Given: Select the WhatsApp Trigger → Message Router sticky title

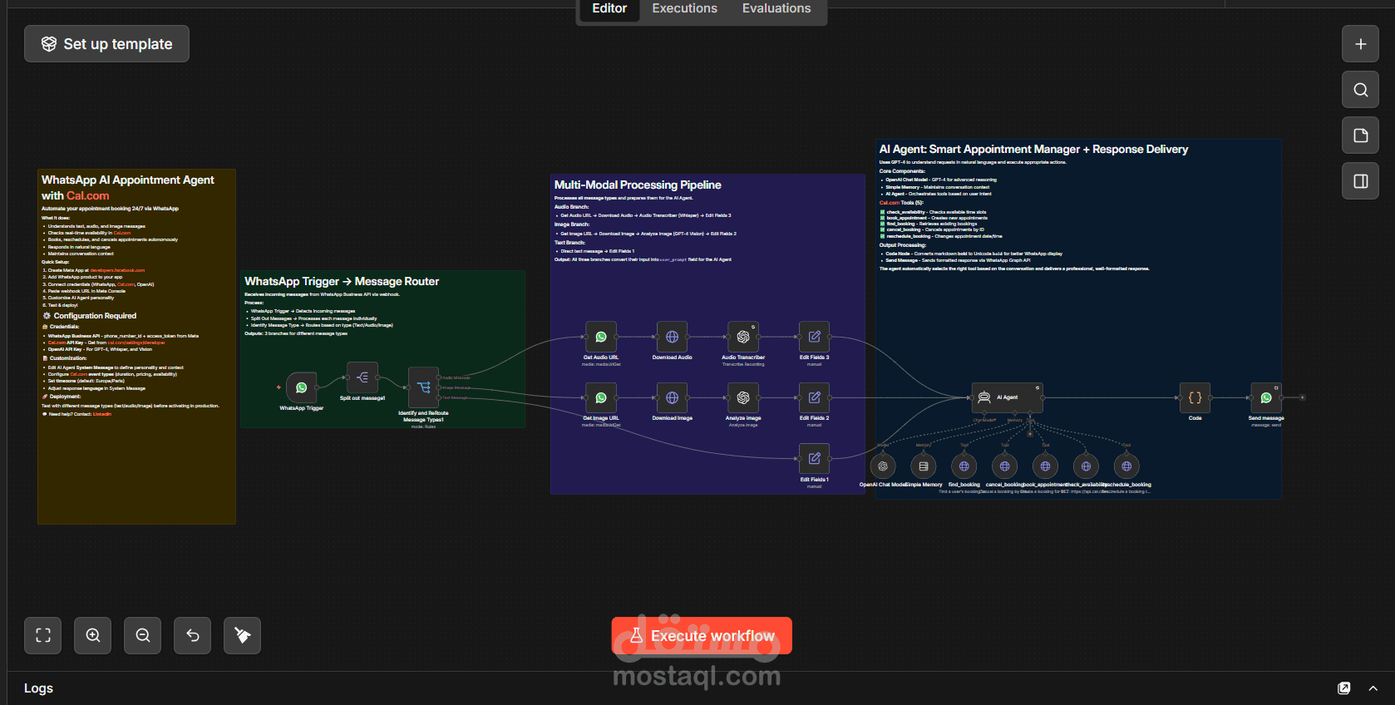Looking at the screenshot, I should (342, 282).
